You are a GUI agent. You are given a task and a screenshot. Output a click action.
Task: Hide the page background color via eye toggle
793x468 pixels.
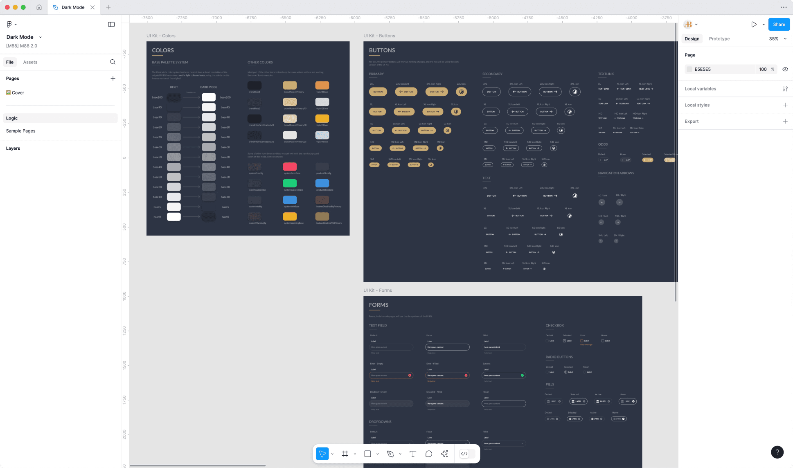coord(786,69)
